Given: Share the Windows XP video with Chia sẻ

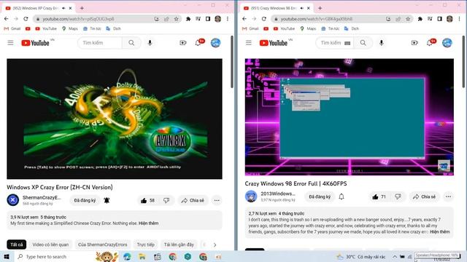Looking at the screenshot, I should click(193, 201).
